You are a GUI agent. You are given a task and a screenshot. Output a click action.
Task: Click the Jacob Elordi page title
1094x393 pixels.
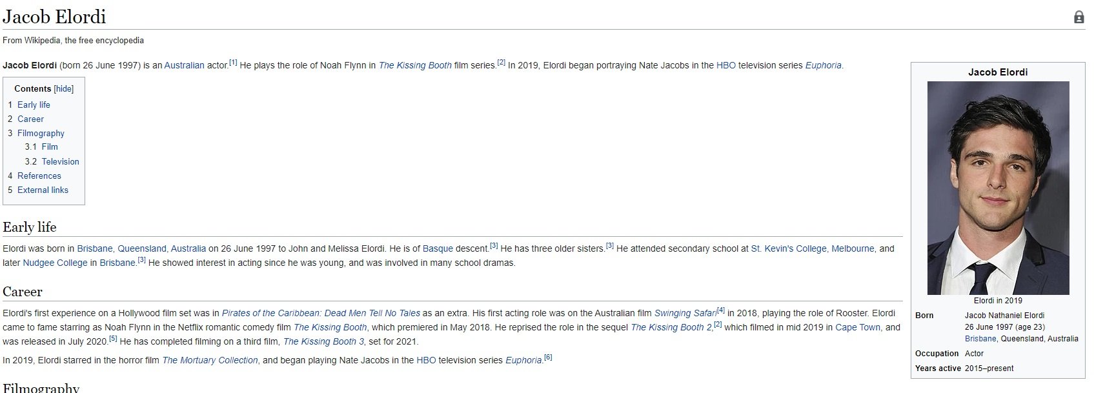click(54, 16)
